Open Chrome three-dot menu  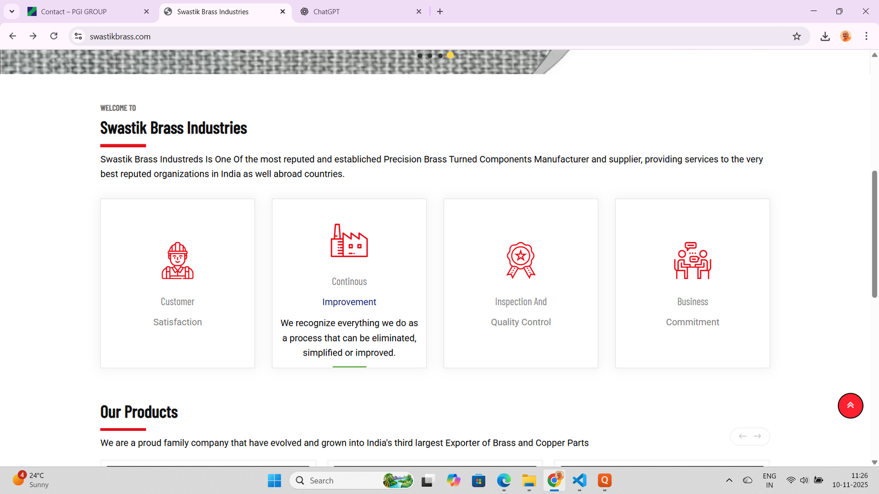pyautogui.click(x=866, y=36)
